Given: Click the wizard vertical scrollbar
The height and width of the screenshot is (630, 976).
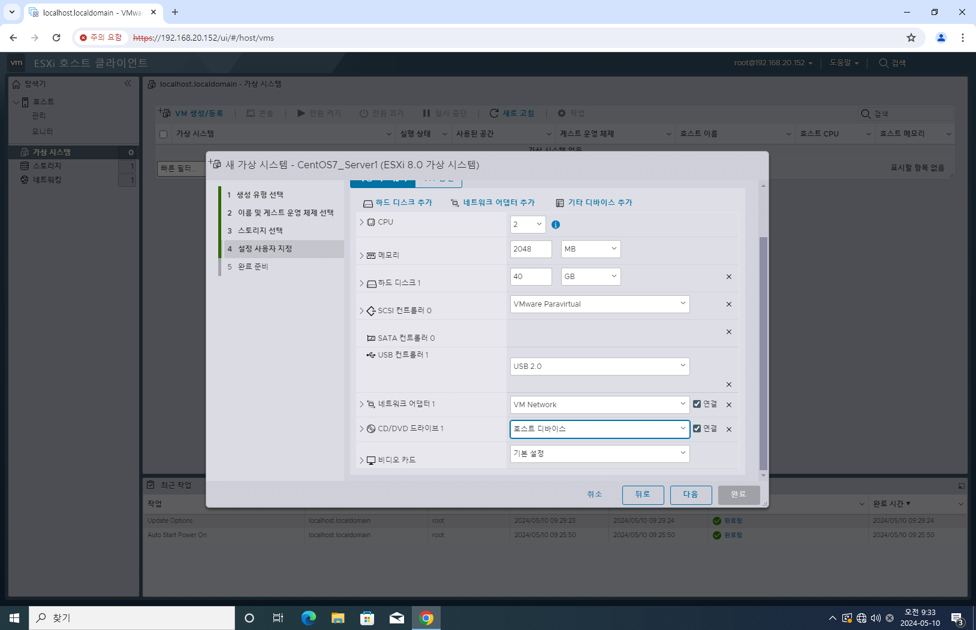Looking at the screenshot, I should (763, 353).
